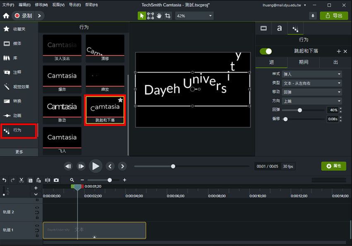This screenshot has height=246, width=352.
Task: Open text properties 'a' tab icon
Action: (280, 28)
